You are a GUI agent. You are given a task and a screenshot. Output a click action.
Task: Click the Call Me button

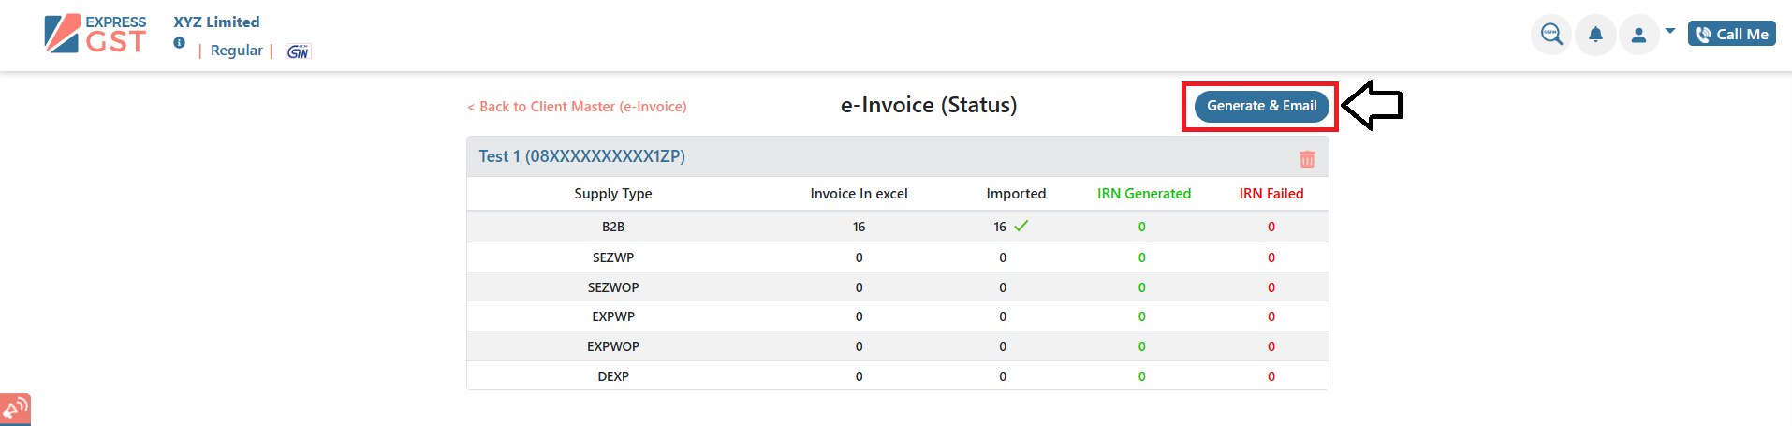tap(1732, 34)
